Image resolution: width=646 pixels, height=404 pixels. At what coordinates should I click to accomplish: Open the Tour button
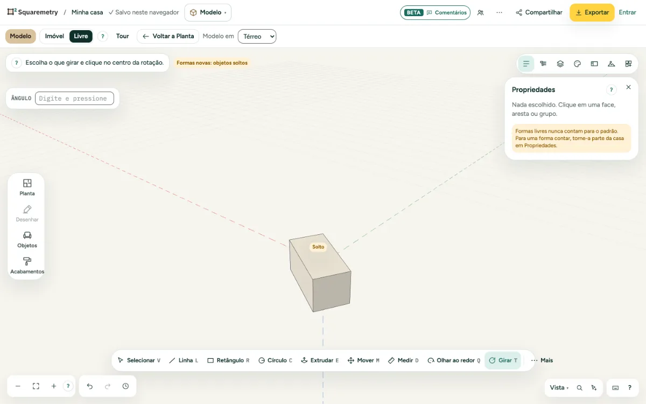123,36
